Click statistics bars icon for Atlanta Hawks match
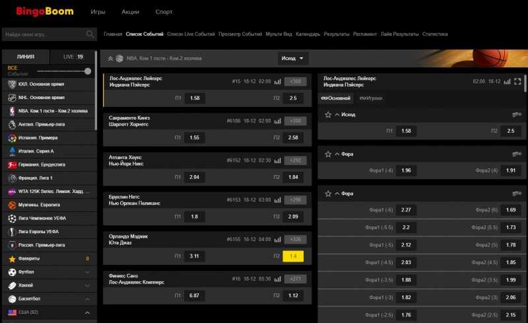 (277, 161)
